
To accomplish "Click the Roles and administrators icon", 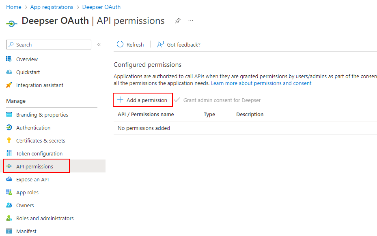I will tap(9, 218).
